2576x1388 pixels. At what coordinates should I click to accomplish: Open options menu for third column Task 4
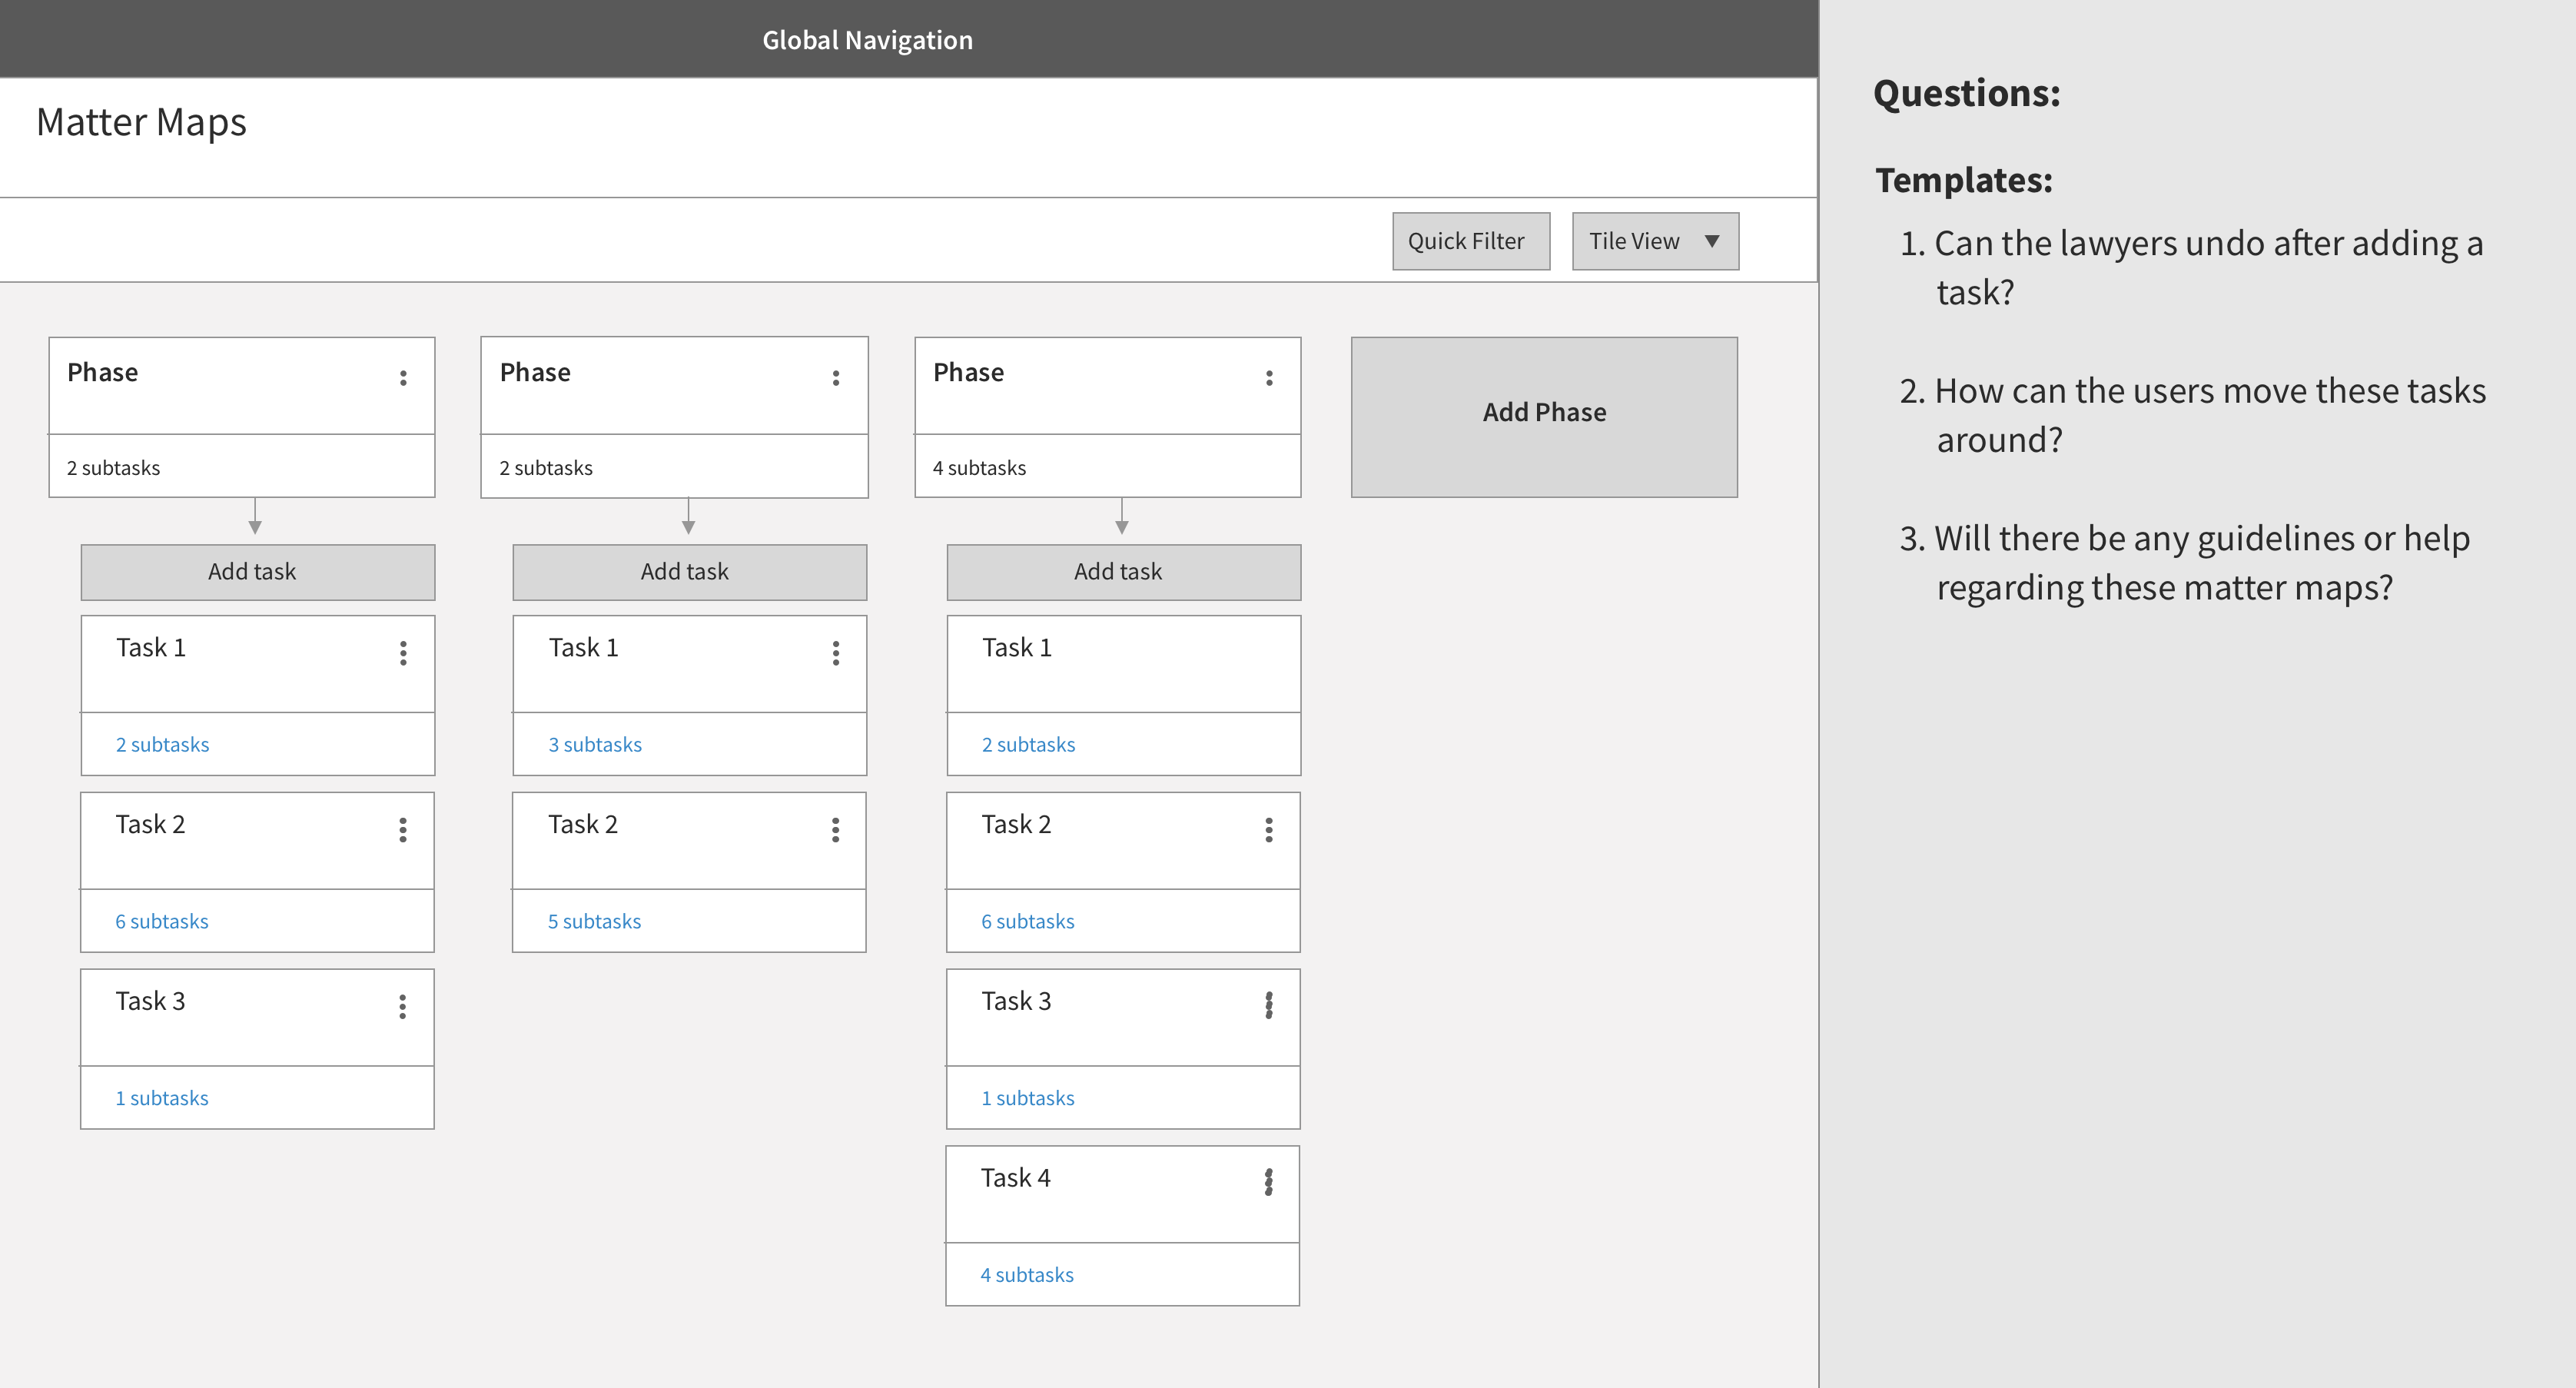point(1268,1182)
